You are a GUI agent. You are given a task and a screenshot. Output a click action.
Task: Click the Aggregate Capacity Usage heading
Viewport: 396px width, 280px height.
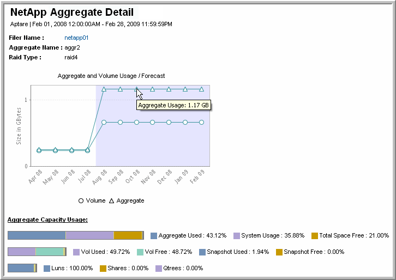pyautogui.click(x=47, y=220)
